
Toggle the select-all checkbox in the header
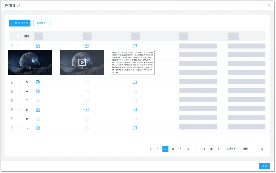click(x=18, y=36)
